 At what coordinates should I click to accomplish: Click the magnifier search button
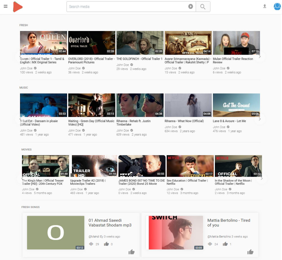[203, 7]
